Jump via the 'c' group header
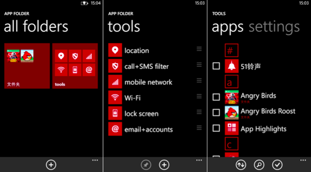Image resolution: width=311 pixels, height=172 pixels. (232, 144)
